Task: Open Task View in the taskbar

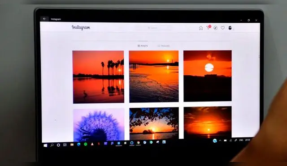Action: pyautogui.click(x=65, y=145)
